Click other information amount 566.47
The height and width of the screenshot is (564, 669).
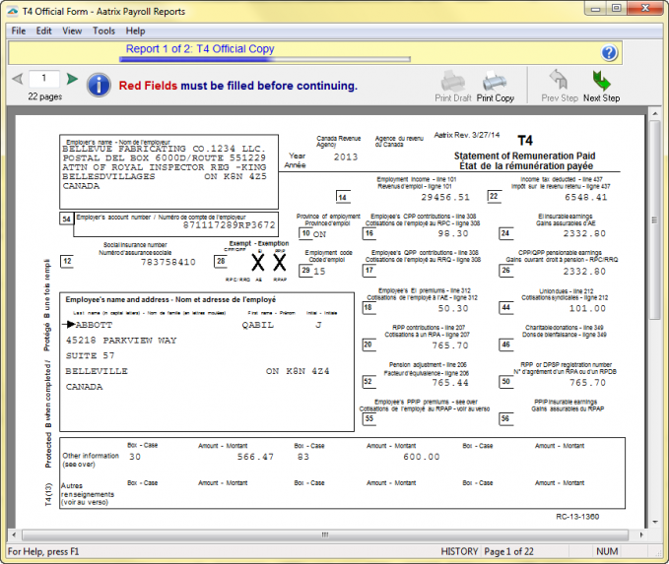pyautogui.click(x=255, y=457)
